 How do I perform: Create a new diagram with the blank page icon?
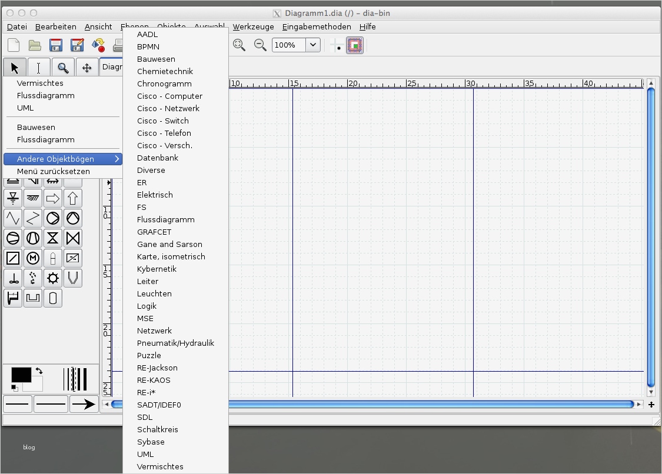[13, 45]
